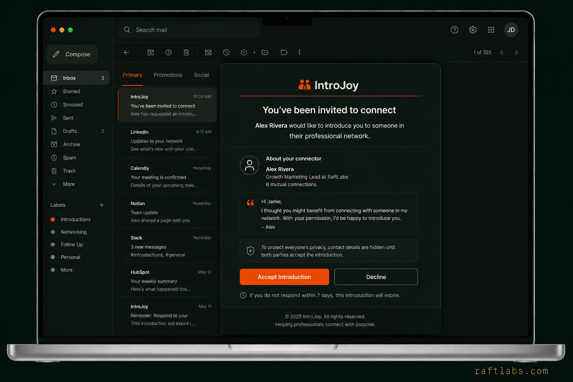Click Accept Introduction button
This screenshot has width=573, height=382.
(284, 277)
